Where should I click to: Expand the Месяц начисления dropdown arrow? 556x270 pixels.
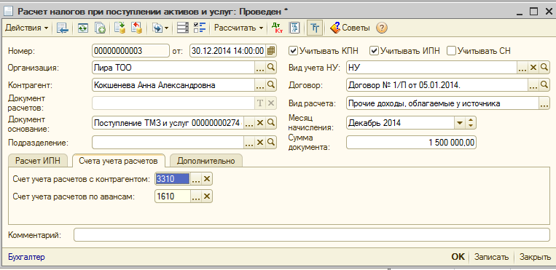tap(460, 123)
